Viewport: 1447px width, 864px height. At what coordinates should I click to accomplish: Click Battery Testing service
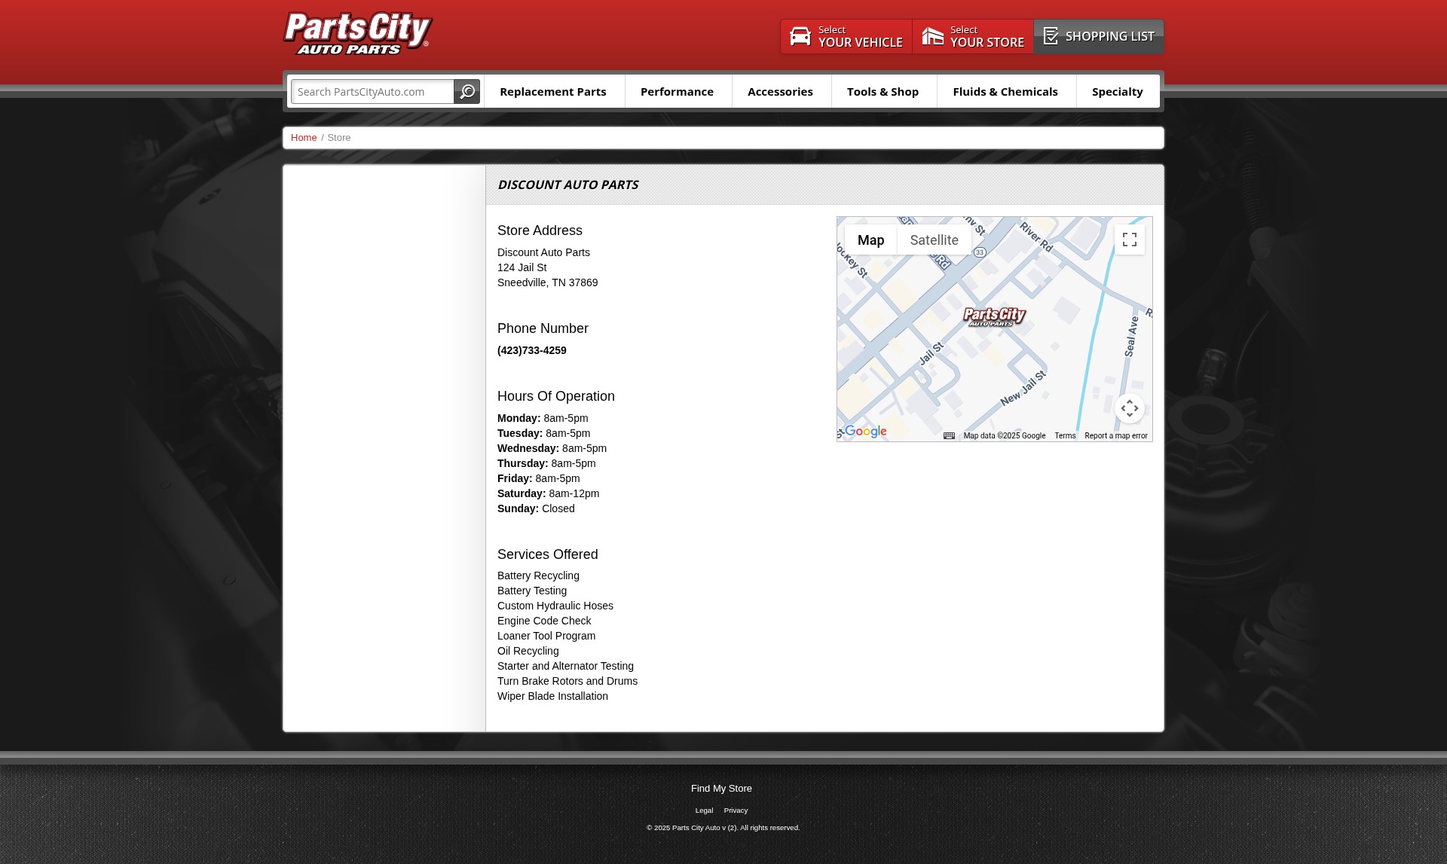(532, 591)
